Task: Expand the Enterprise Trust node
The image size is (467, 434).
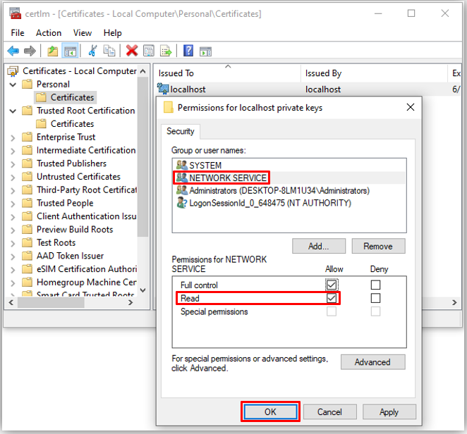Action: (13, 137)
